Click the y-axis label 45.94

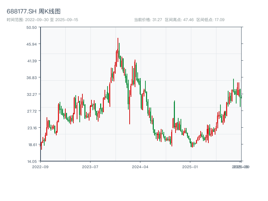31,44
